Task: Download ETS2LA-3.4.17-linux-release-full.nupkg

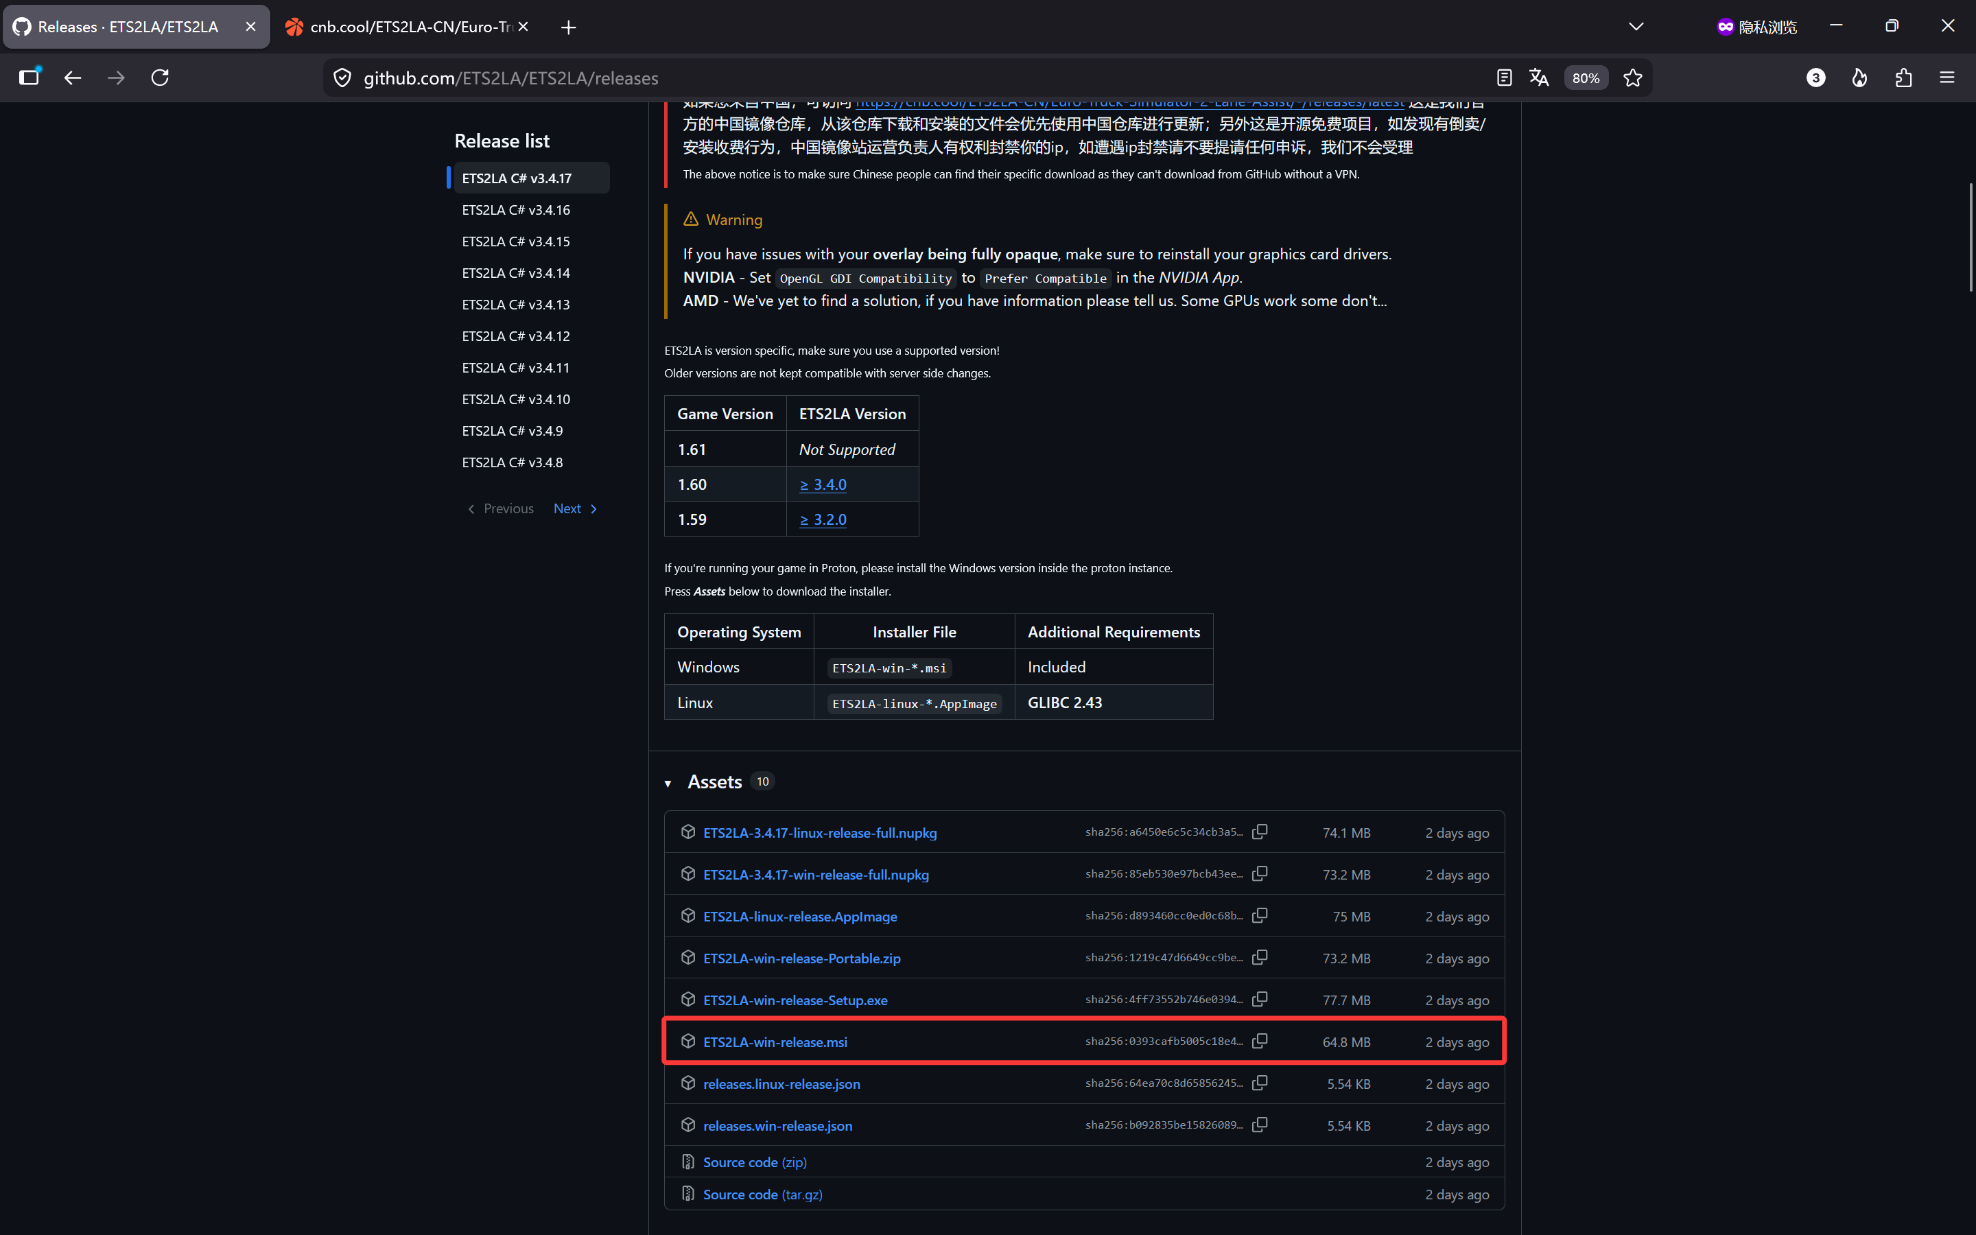Action: point(820,832)
